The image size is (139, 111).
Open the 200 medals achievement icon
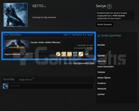point(69,54)
